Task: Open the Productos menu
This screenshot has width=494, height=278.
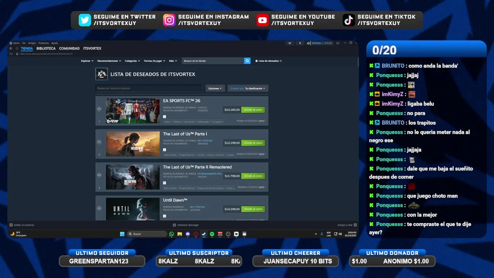Action: point(44,43)
